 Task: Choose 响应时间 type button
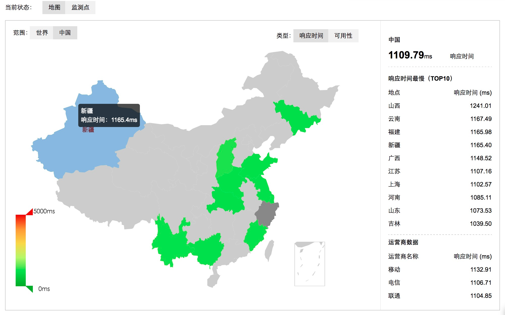click(x=311, y=36)
